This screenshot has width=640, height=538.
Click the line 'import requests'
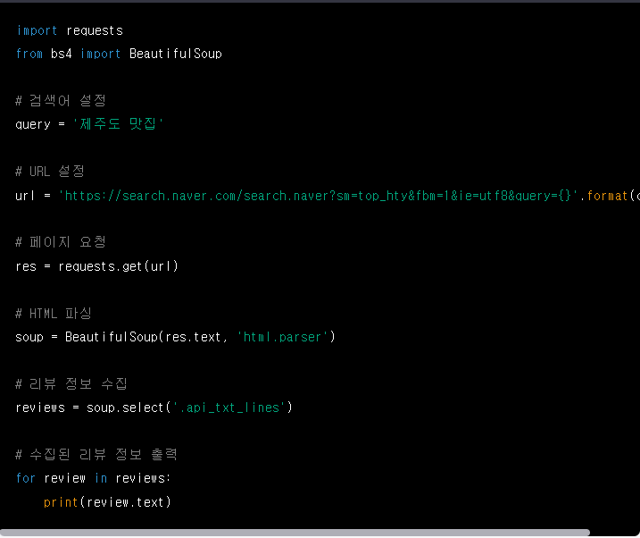click(70, 30)
